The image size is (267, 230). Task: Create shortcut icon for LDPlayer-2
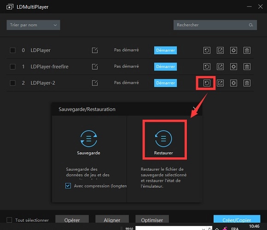pyautogui.click(x=220, y=83)
